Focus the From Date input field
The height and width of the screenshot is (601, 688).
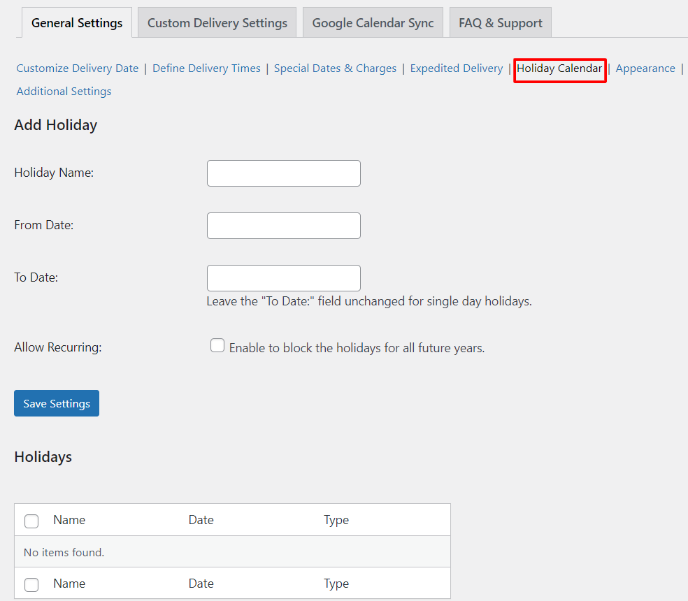(283, 226)
